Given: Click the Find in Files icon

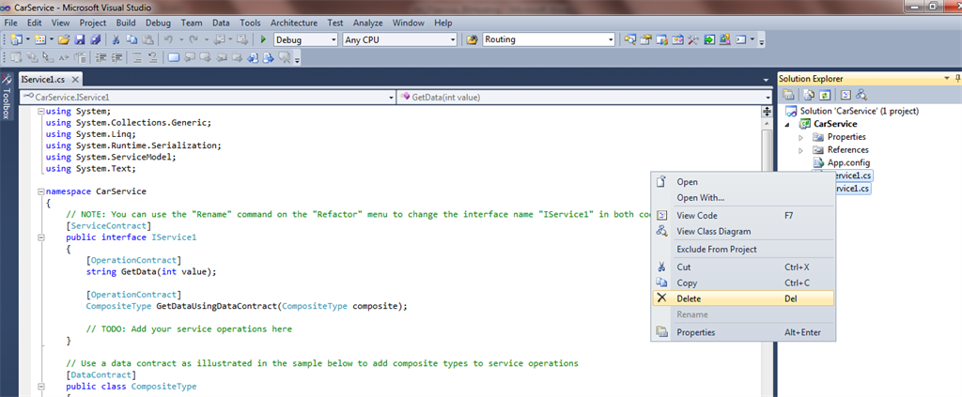Looking at the screenshot, I should click(x=472, y=39).
